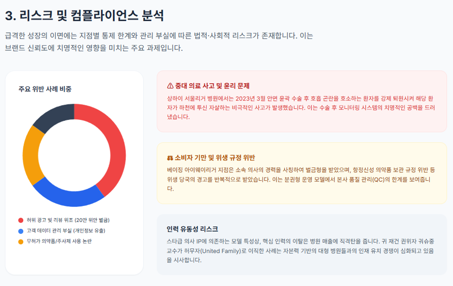Screen dimensions: 453x286
Task: Select the orange segment of the donut chart
Action: click(31, 156)
